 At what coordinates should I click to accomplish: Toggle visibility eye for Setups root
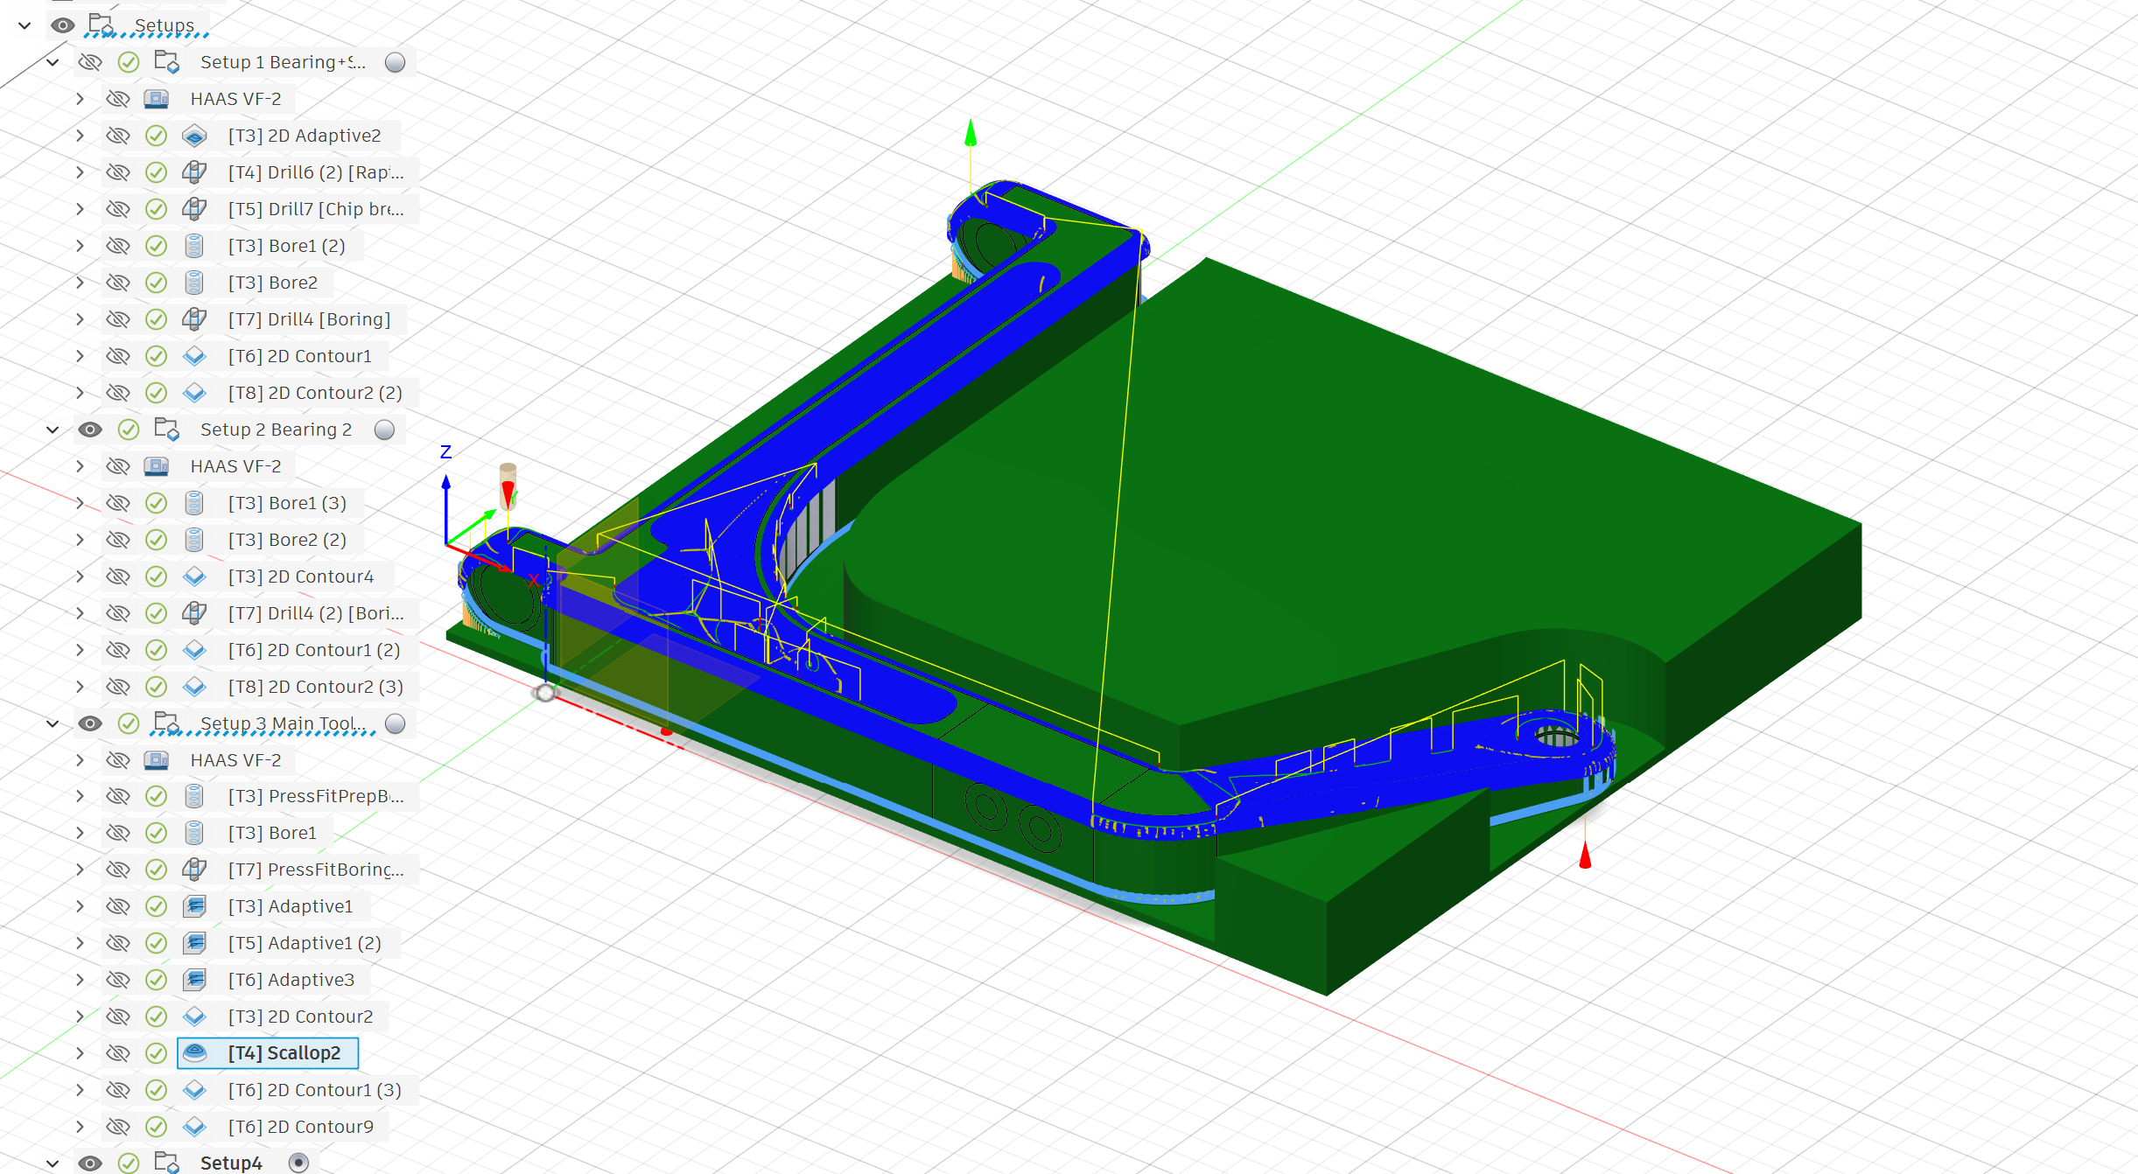[62, 25]
